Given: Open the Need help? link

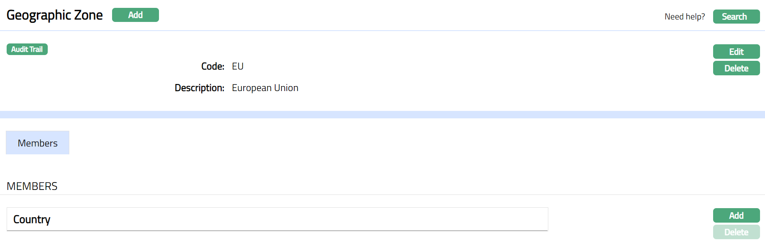Looking at the screenshot, I should (684, 17).
